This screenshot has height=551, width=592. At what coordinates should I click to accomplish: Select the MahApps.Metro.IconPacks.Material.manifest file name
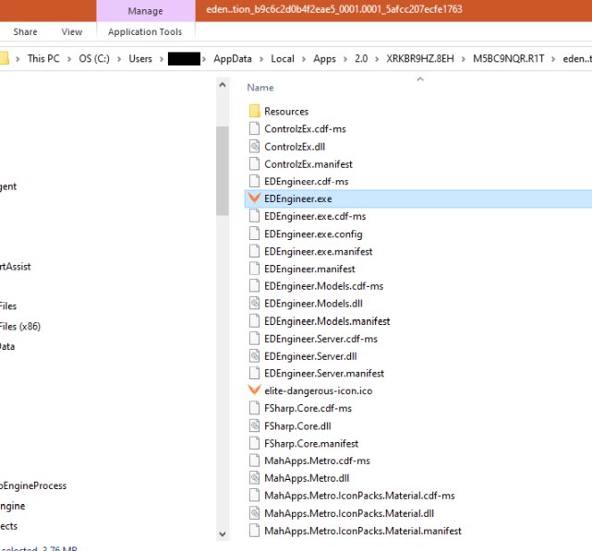[x=363, y=531]
